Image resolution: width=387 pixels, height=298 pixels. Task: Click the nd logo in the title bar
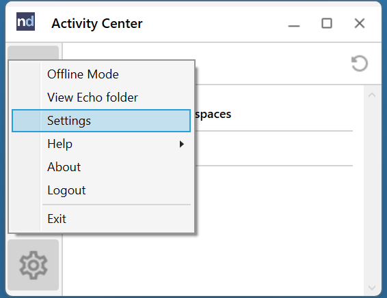click(x=26, y=21)
